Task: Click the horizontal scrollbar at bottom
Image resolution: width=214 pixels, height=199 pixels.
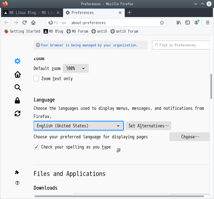Action: pyautogui.click(x=119, y=196)
